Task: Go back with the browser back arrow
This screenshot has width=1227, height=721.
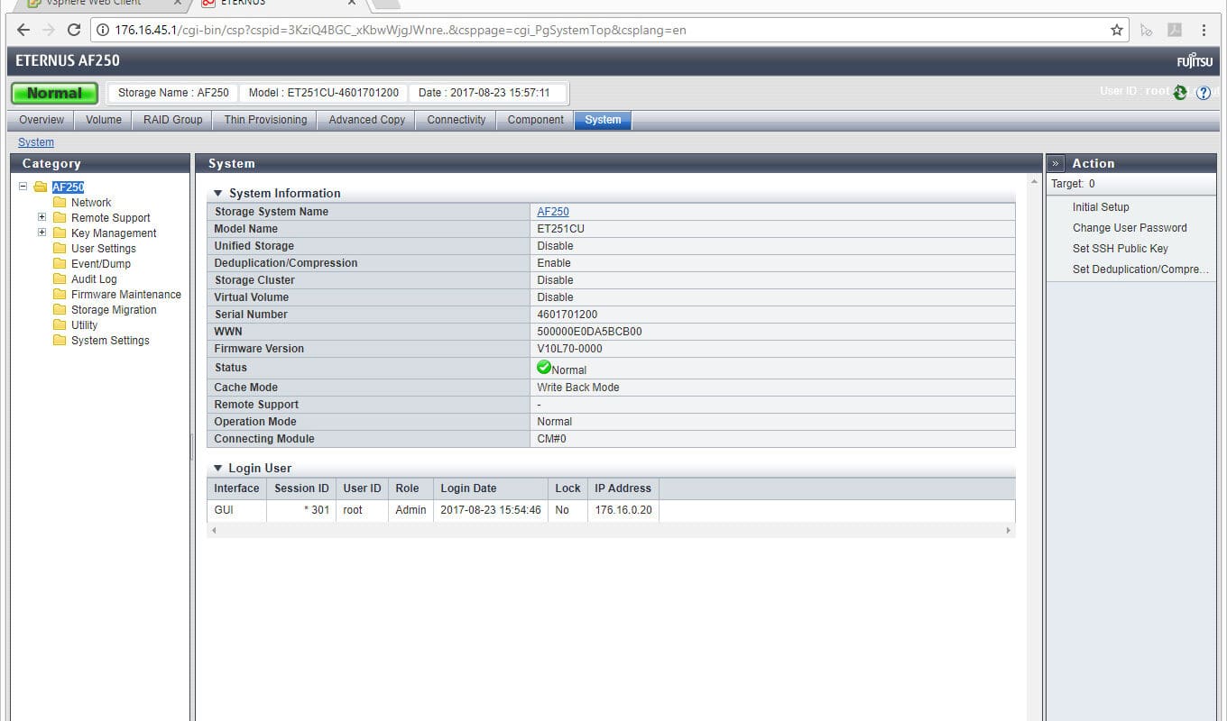Action: click(23, 30)
